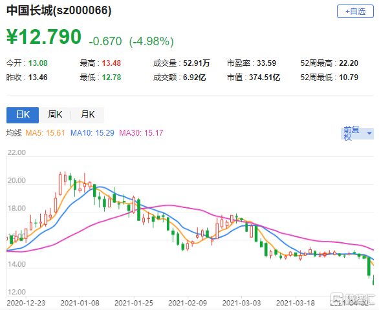Switch to the 月K monthly chart tab
This screenshot has height=310, width=379.
click(87, 115)
